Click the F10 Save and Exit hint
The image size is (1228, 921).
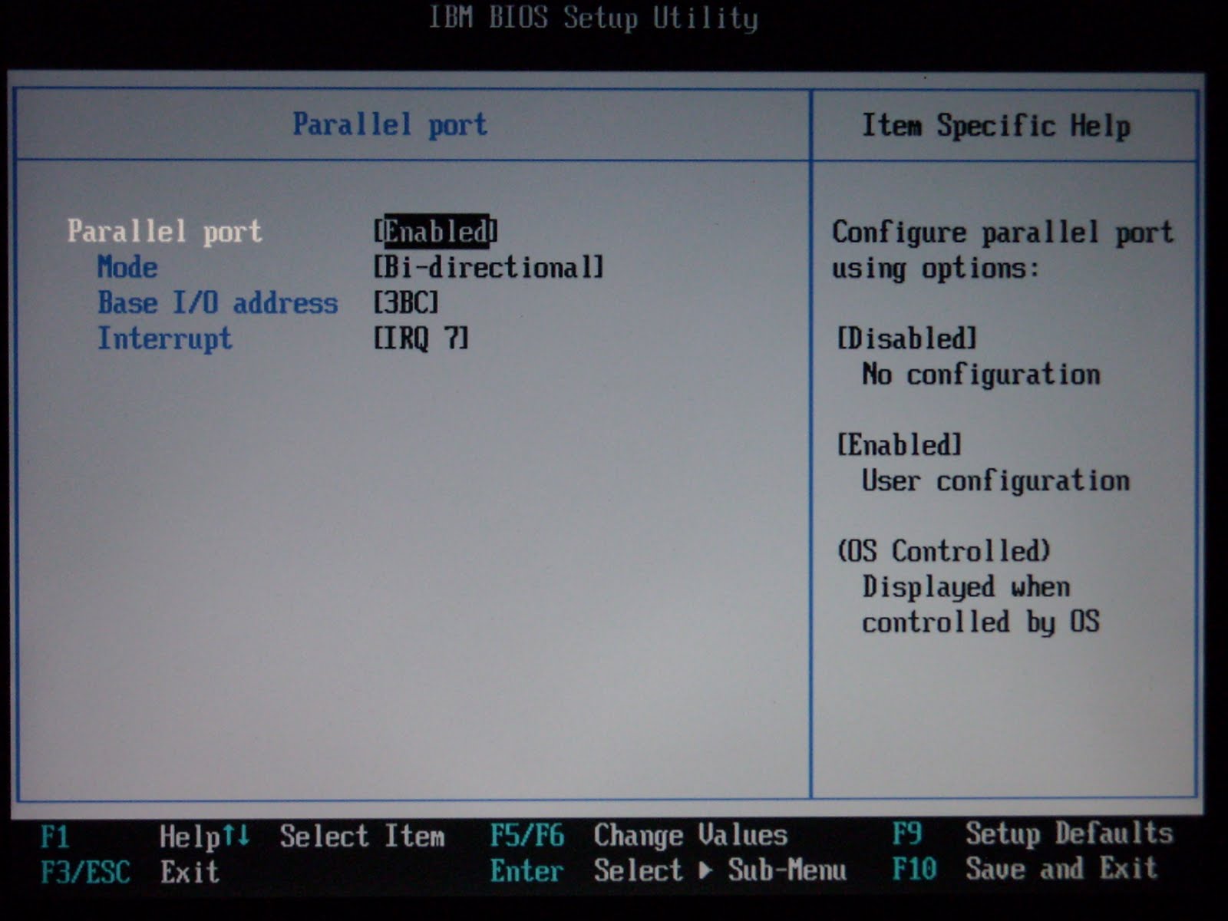(x=1025, y=869)
